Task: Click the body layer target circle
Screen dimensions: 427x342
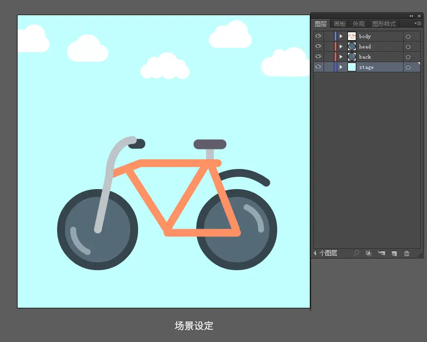Action: [x=408, y=36]
